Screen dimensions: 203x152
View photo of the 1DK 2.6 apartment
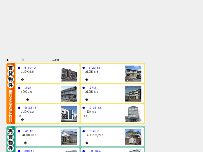point(69,94)
